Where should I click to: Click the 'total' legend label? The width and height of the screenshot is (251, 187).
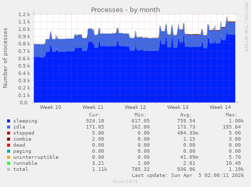pyautogui.click(x=21, y=169)
